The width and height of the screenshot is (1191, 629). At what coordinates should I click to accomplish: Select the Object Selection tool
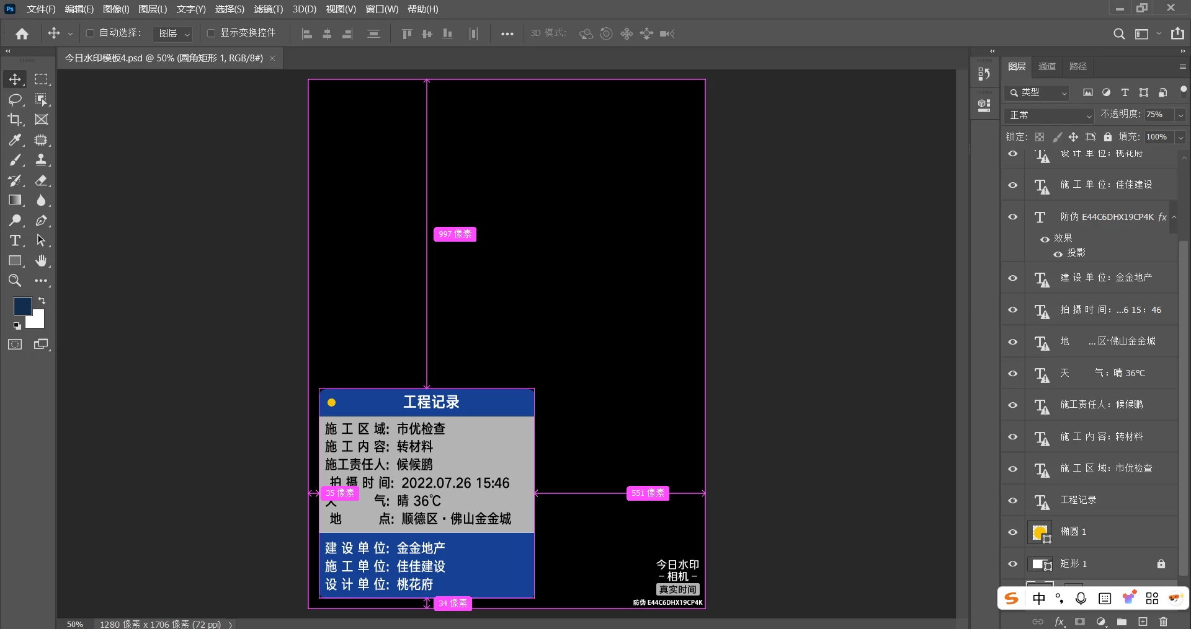(41, 100)
